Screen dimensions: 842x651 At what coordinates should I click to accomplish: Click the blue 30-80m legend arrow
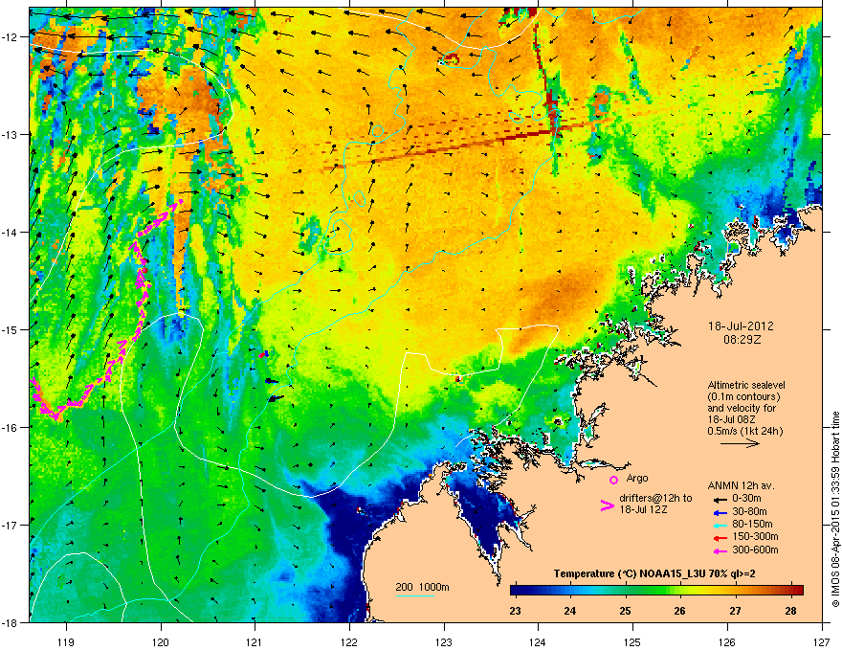(720, 512)
